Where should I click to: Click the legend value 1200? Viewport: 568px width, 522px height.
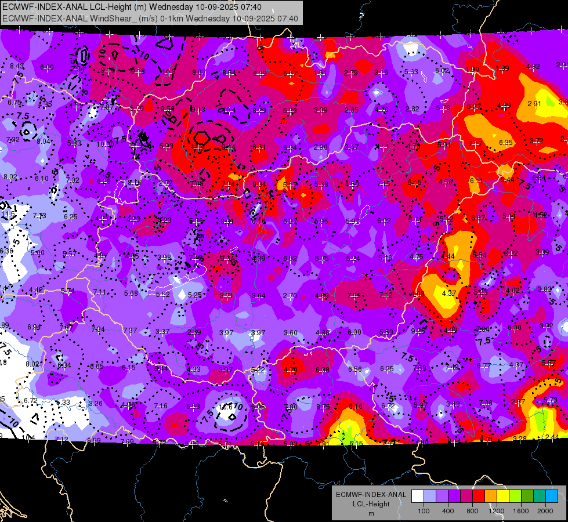[496, 511]
